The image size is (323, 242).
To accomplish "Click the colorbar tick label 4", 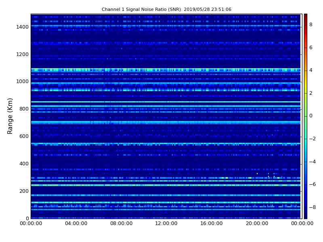I will pos(311,70).
